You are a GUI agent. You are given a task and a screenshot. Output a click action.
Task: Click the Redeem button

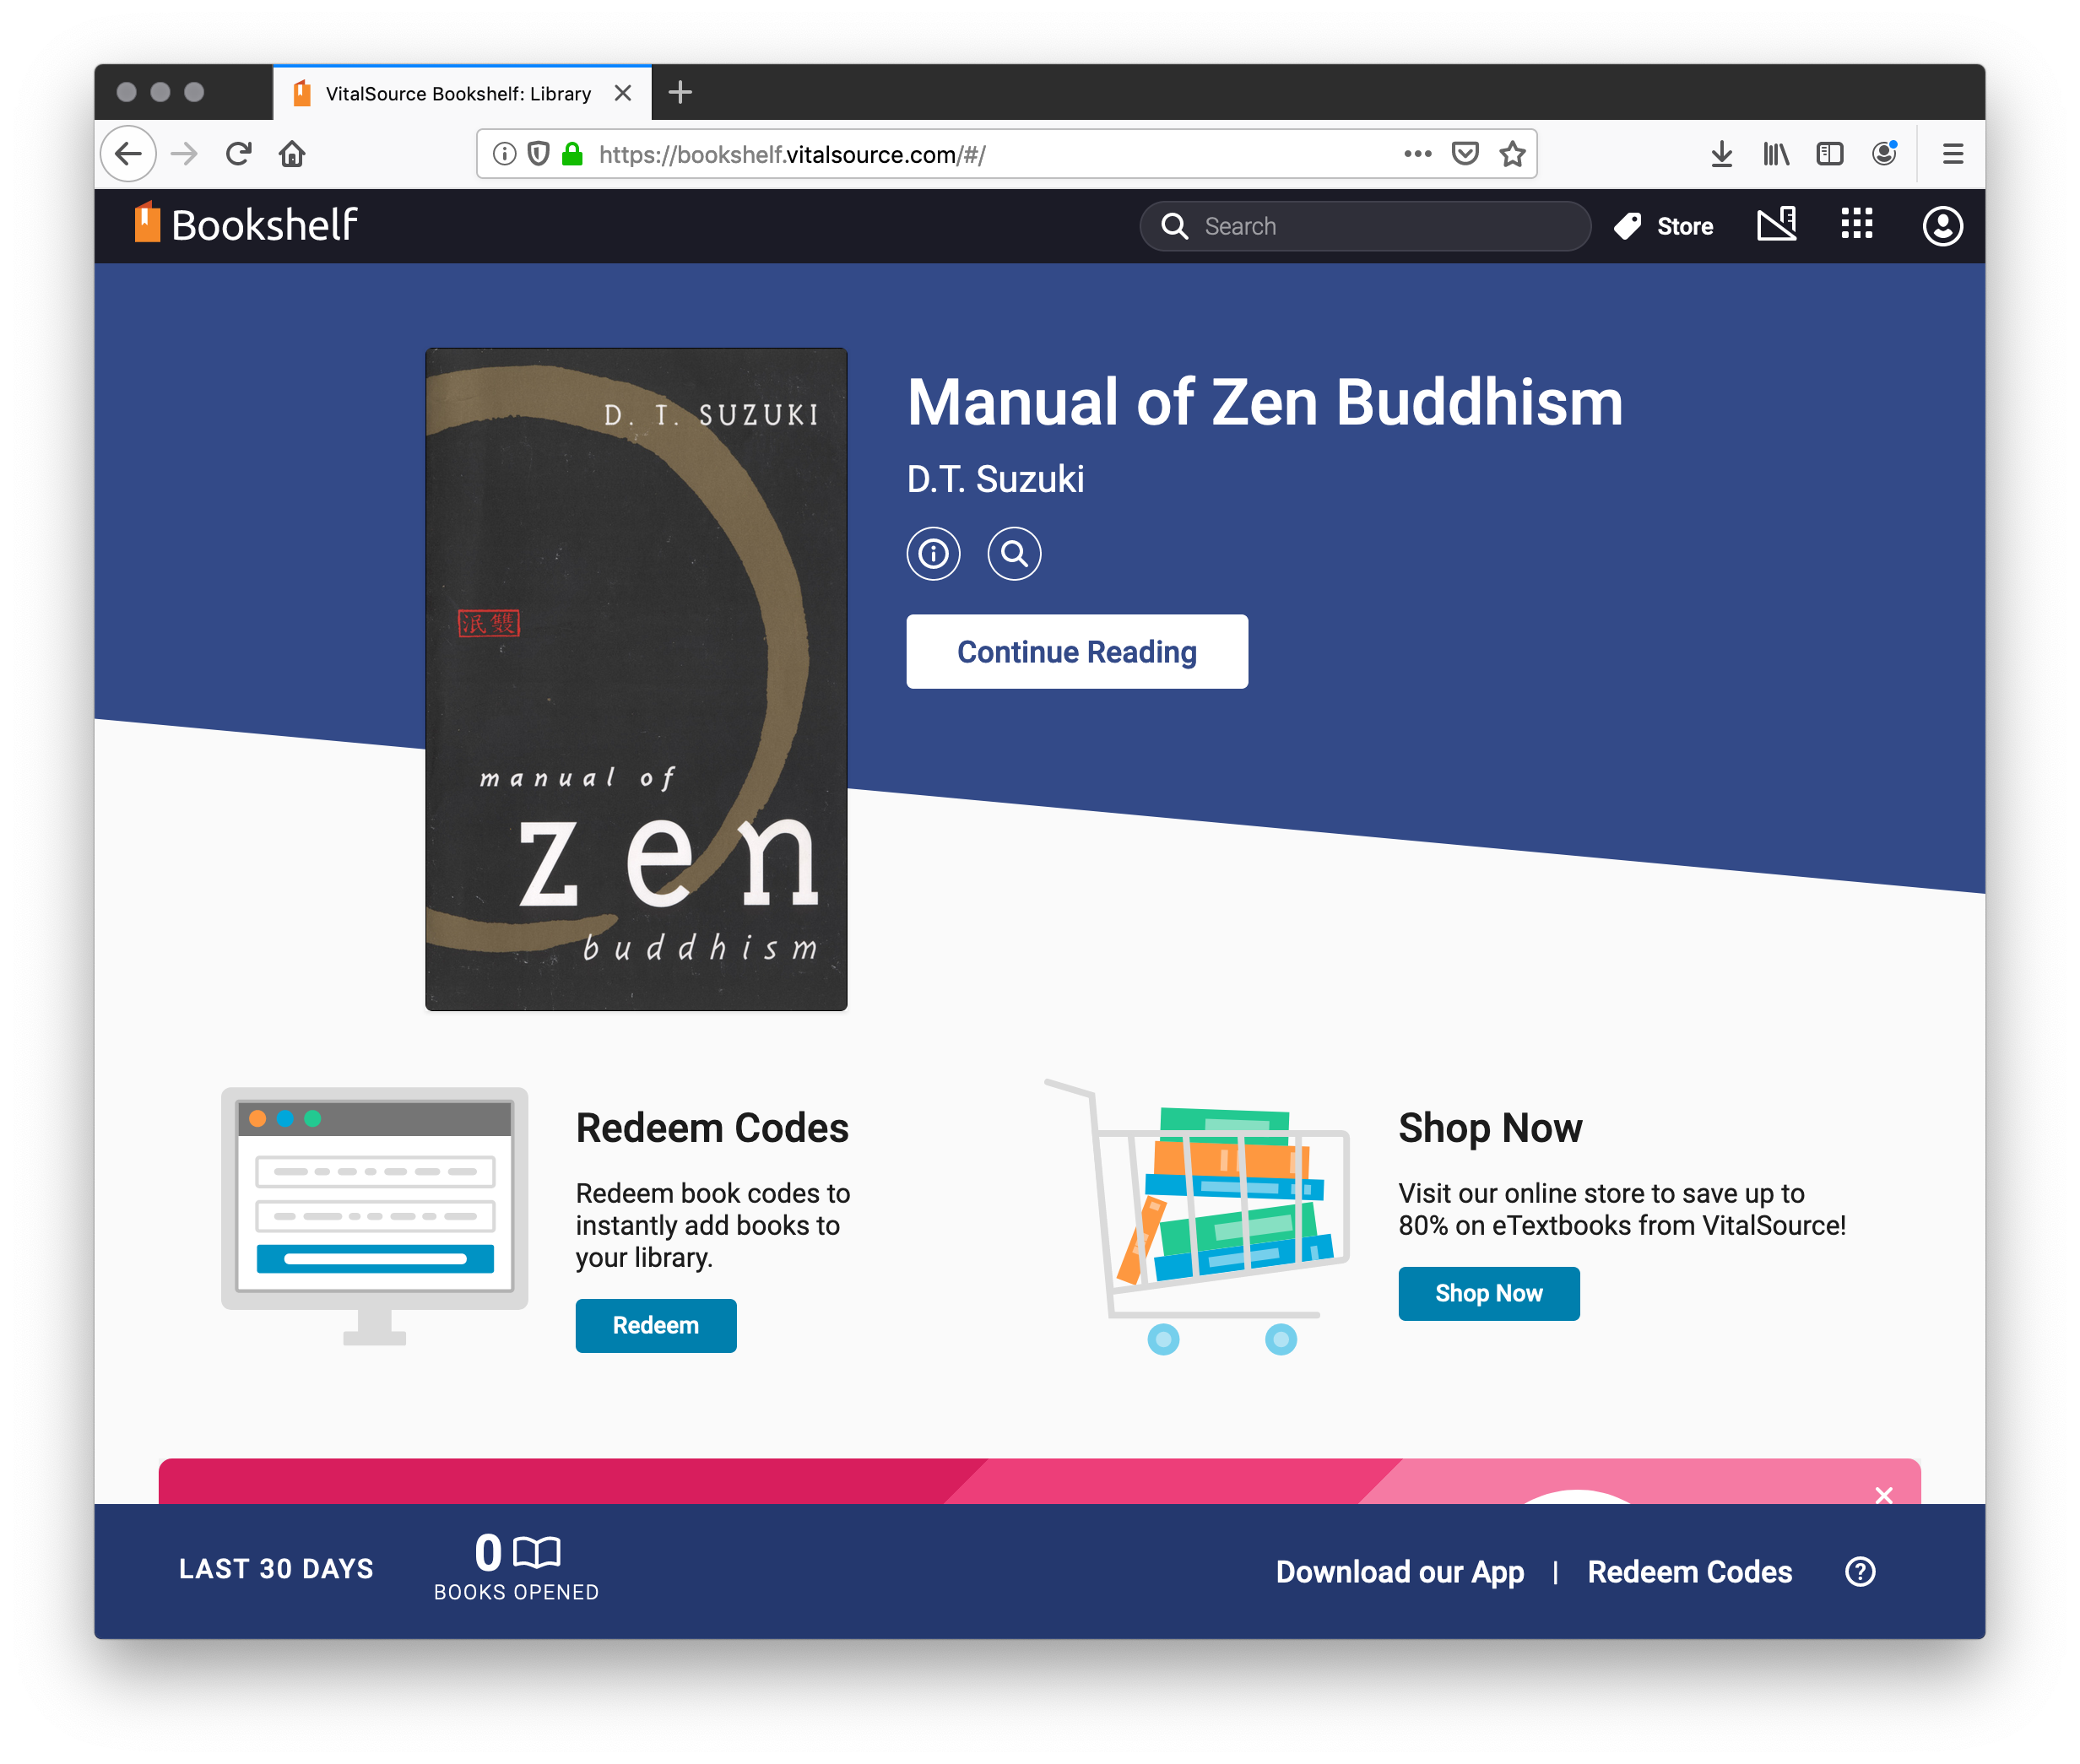click(657, 1325)
